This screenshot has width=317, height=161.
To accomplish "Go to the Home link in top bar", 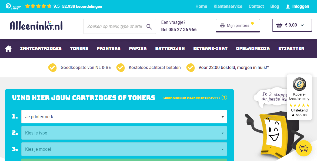I will pos(201,6).
